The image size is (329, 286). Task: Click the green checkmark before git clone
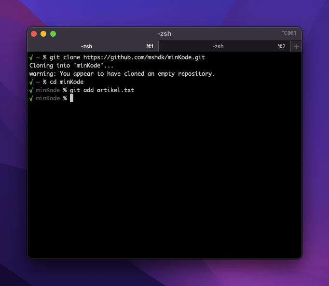[x=31, y=57]
